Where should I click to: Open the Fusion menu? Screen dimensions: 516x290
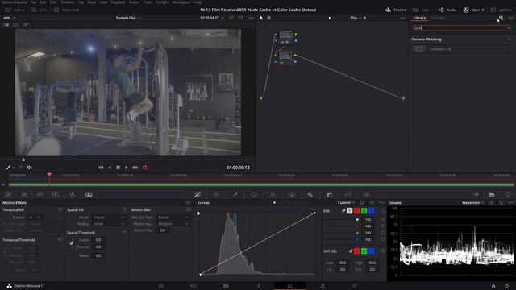click(134, 2)
